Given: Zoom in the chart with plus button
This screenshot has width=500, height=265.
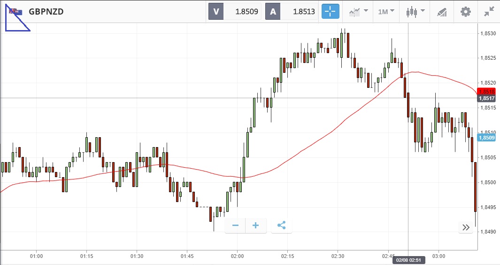Looking at the screenshot, I should point(256,226).
